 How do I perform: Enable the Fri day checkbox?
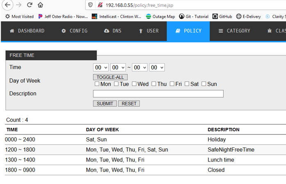pyautogui.click(x=173, y=84)
